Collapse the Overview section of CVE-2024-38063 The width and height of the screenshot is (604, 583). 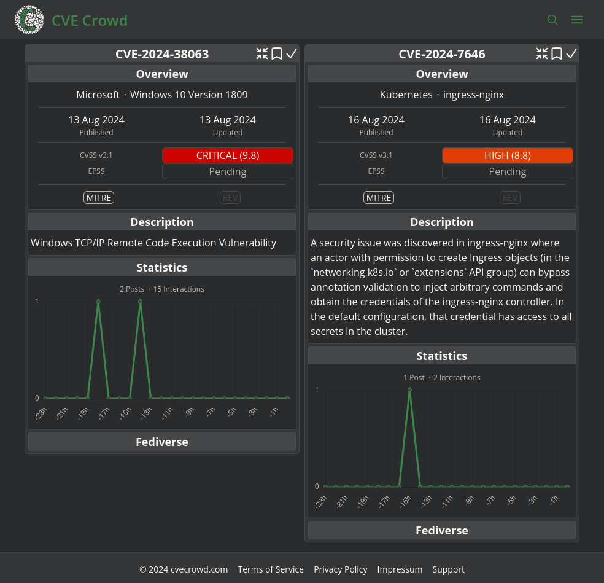pyautogui.click(x=162, y=74)
